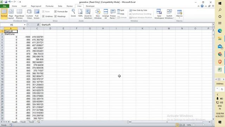Screen dimensions: 225x127
Task: Click Split window button
Action: (x=121, y=10)
